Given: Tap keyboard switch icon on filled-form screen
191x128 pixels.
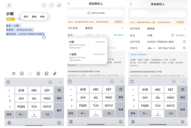Looking at the screenshot, I should coord(132,82).
